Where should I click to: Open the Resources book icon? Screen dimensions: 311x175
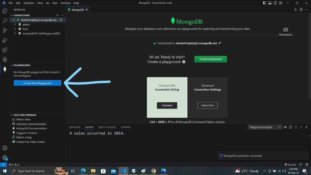click(x=286, y=30)
